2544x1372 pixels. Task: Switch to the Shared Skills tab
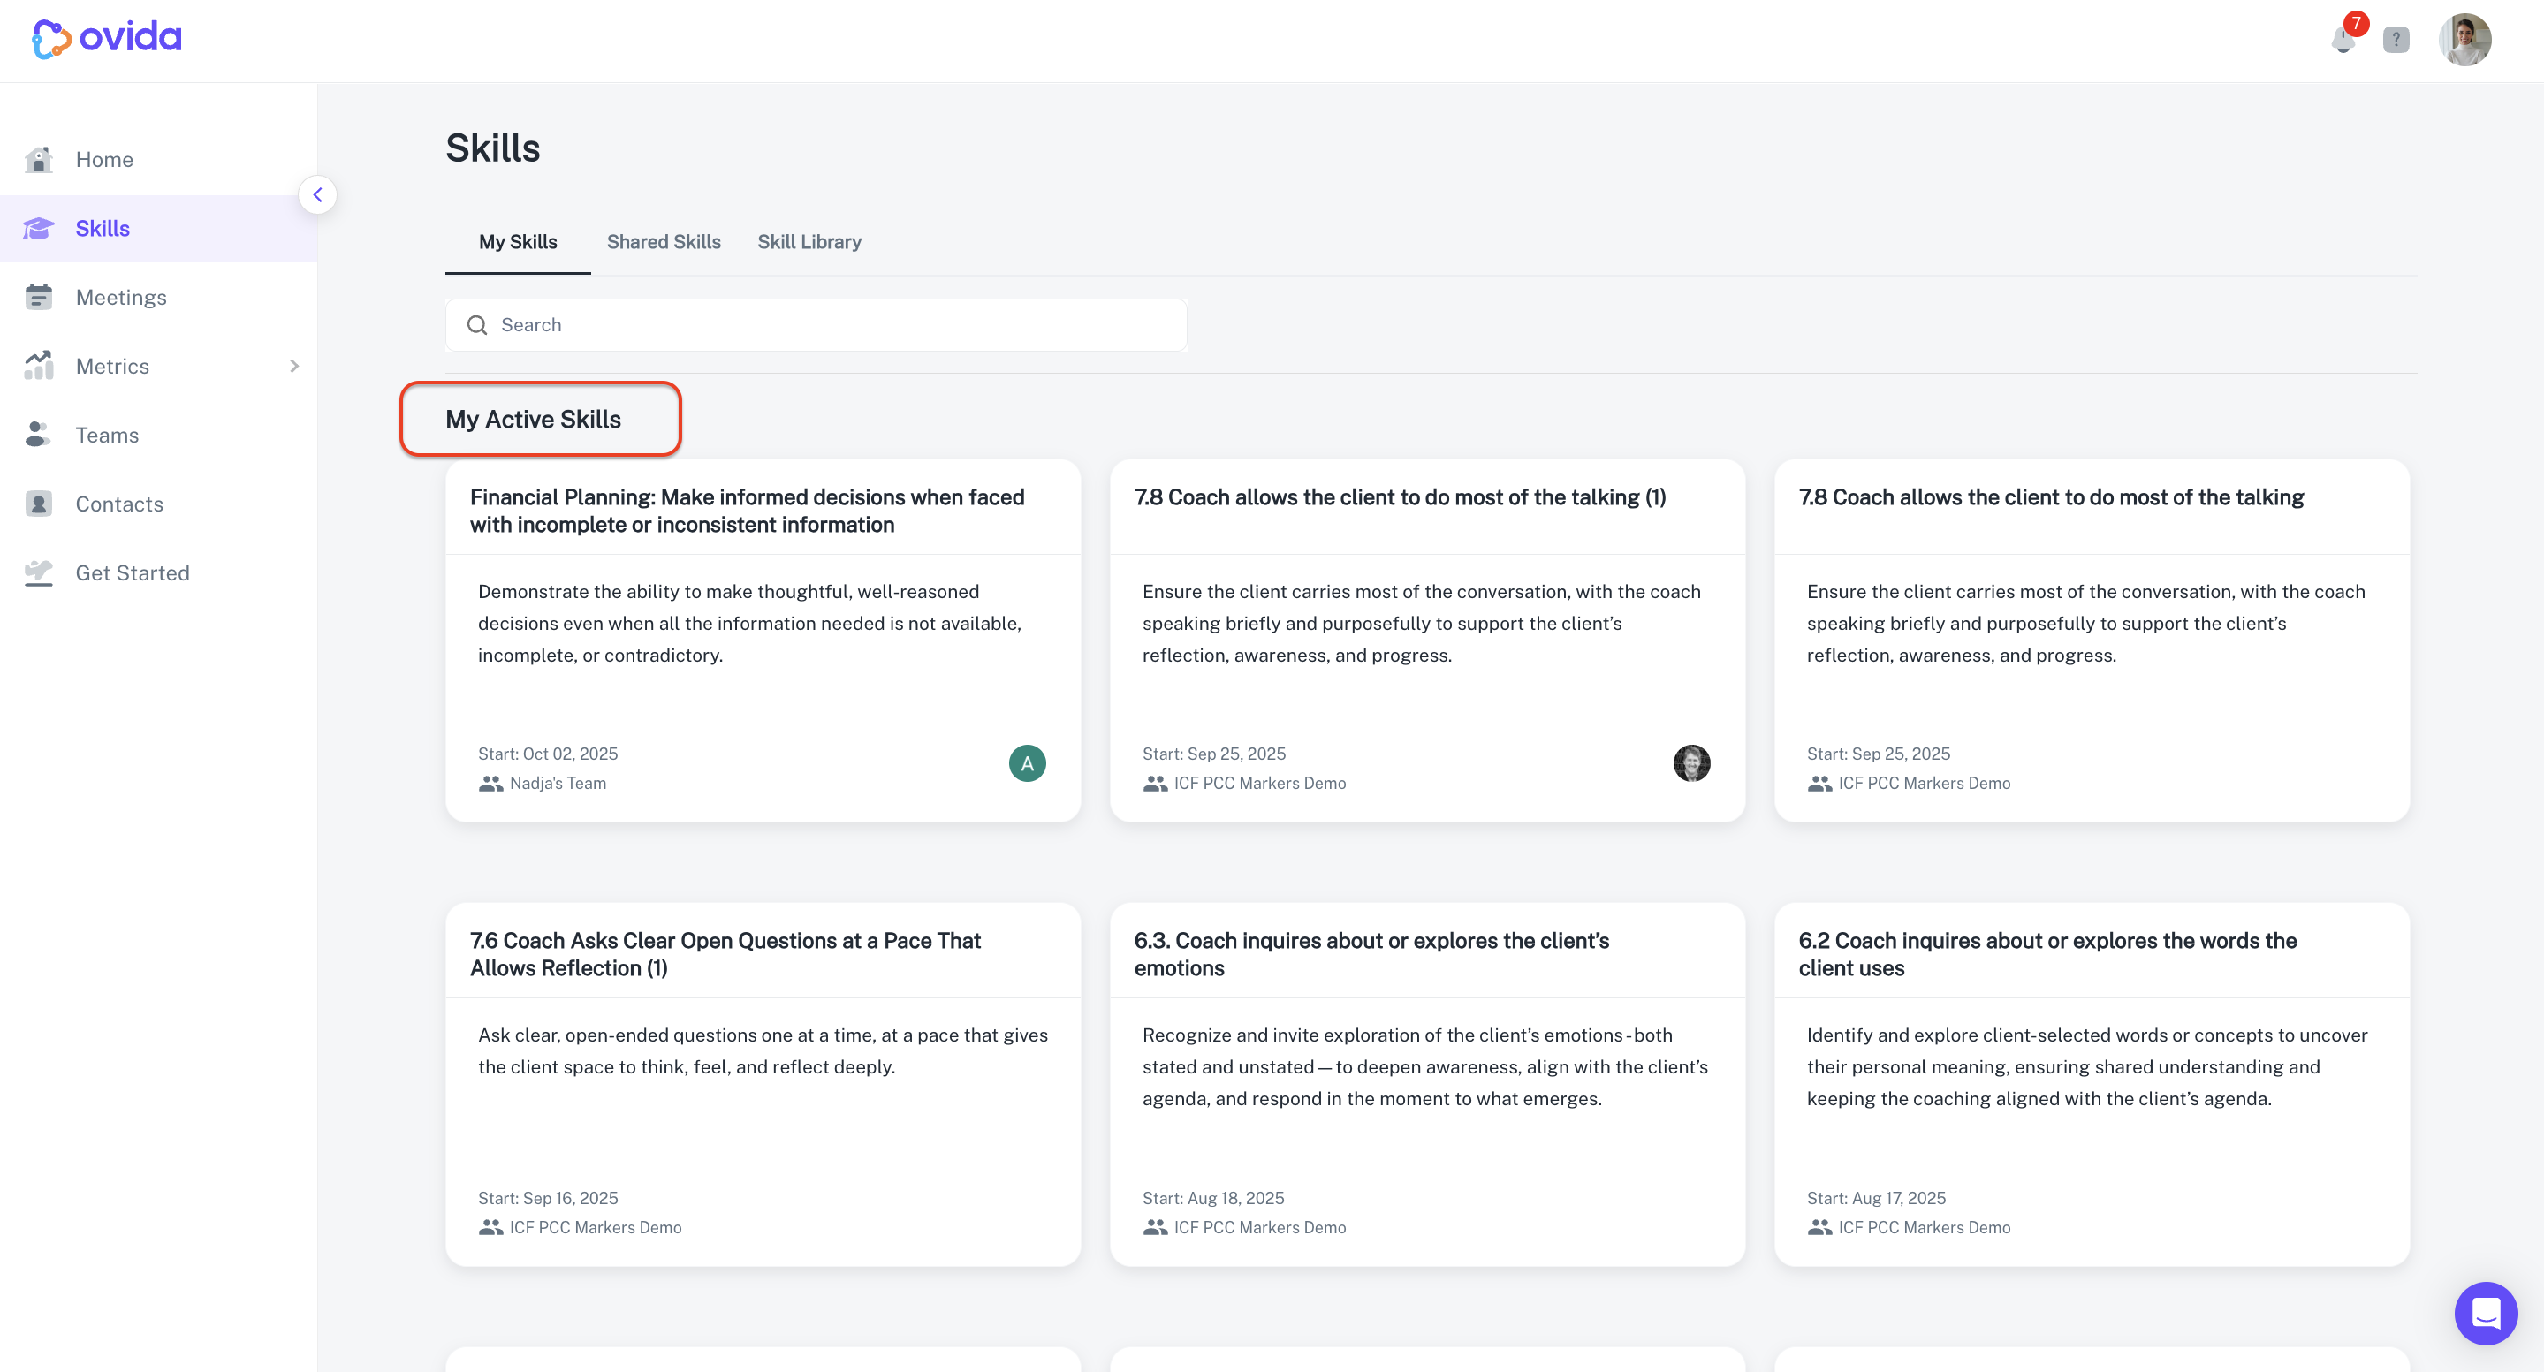tap(664, 242)
